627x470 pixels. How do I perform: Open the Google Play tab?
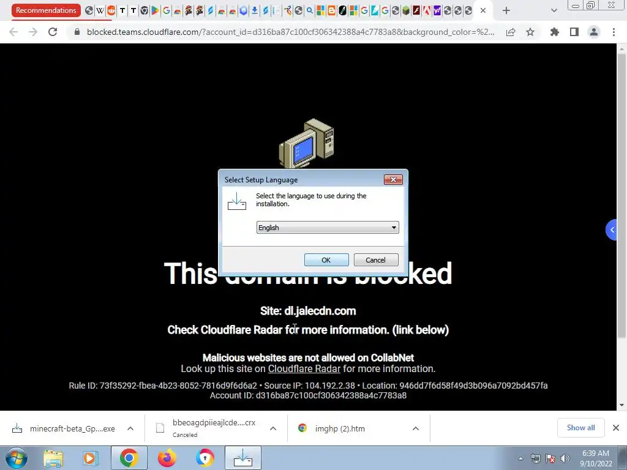[155, 11]
